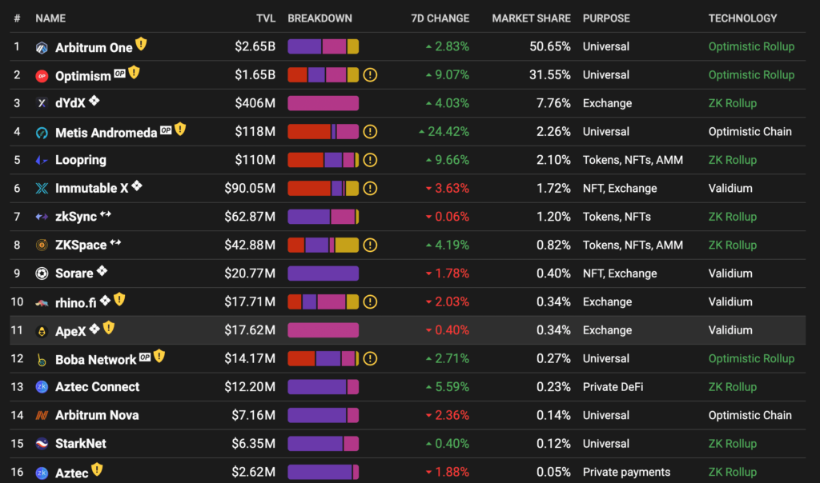Click the Sorare logo icon
The height and width of the screenshot is (483, 820).
(42, 273)
